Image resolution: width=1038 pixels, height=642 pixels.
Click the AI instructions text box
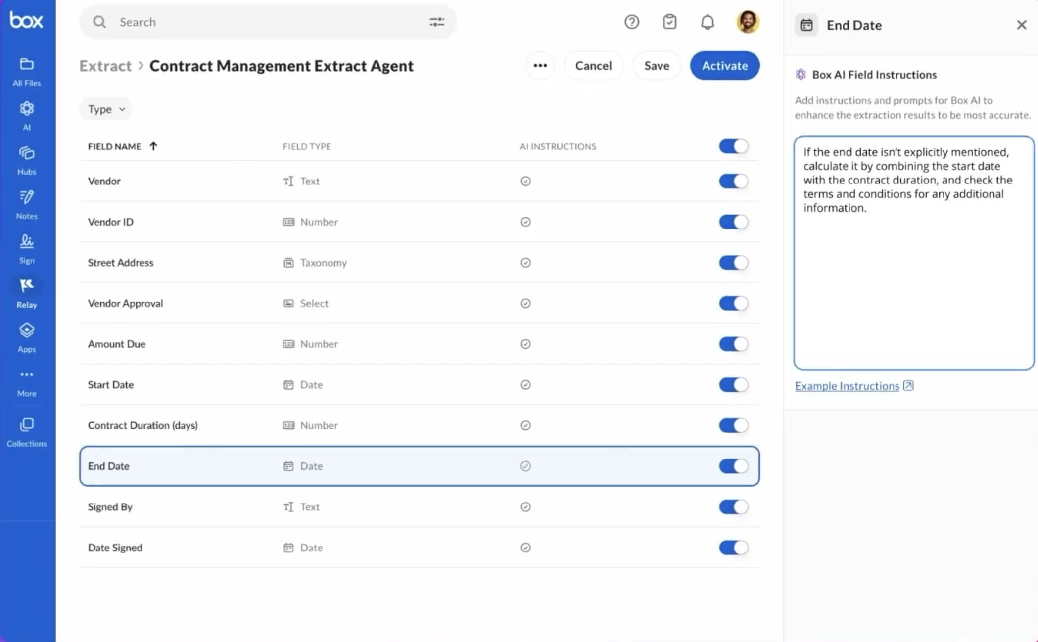[x=914, y=253]
